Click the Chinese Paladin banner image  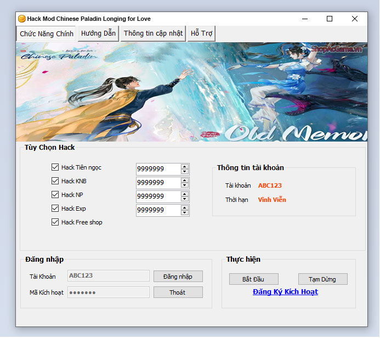(192, 92)
